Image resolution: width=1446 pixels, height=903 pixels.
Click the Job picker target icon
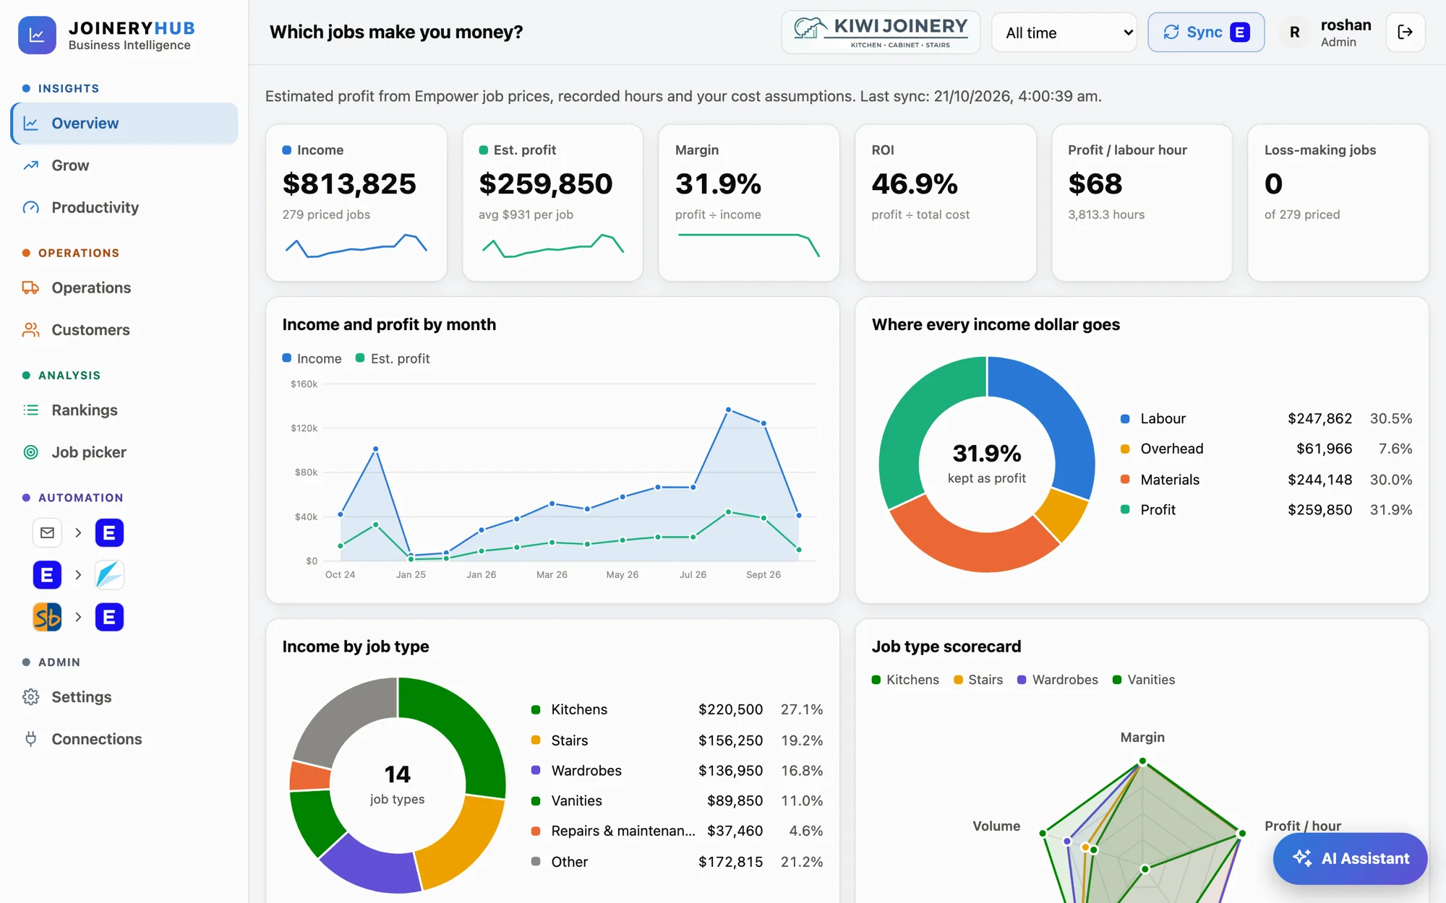click(x=30, y=452)
